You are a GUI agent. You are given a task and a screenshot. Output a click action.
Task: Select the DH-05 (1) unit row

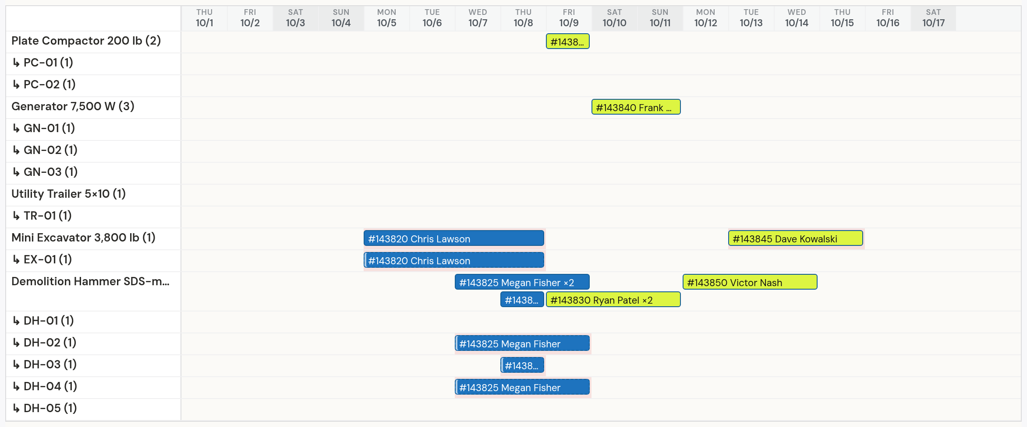[93, 409]
